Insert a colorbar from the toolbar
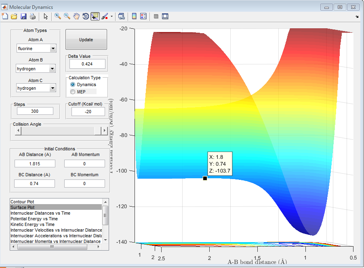The image size is (364, 268). 134,16
